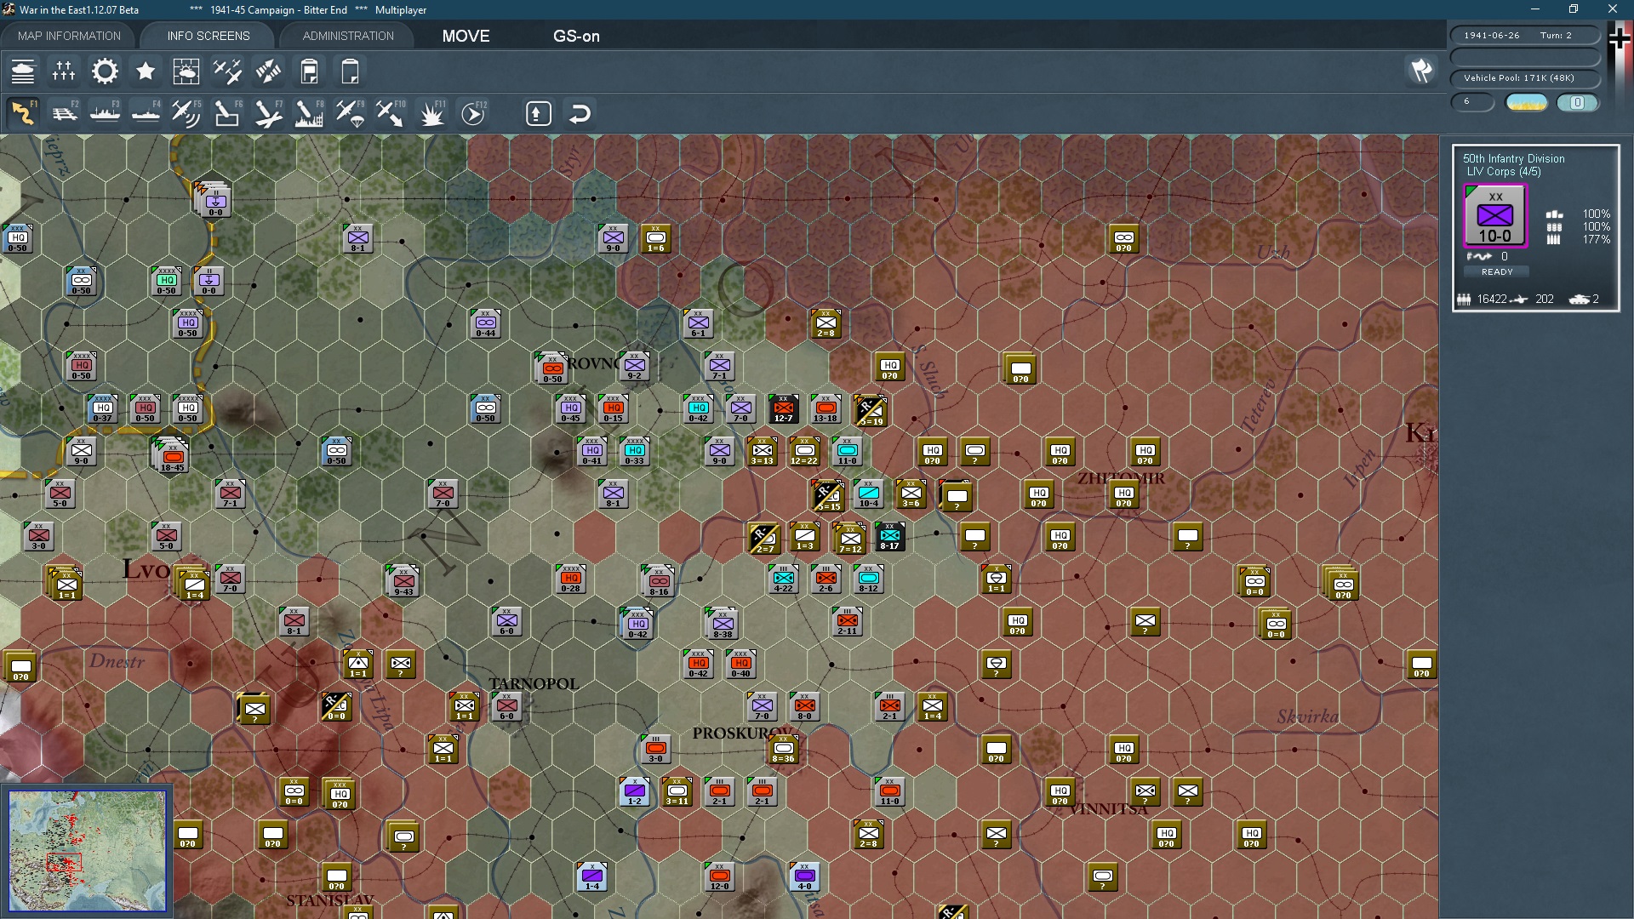Screen dimensions: 1634x919
Task: Click the Vehicle Pool 171K bar
Action: tap(1525, 77)
